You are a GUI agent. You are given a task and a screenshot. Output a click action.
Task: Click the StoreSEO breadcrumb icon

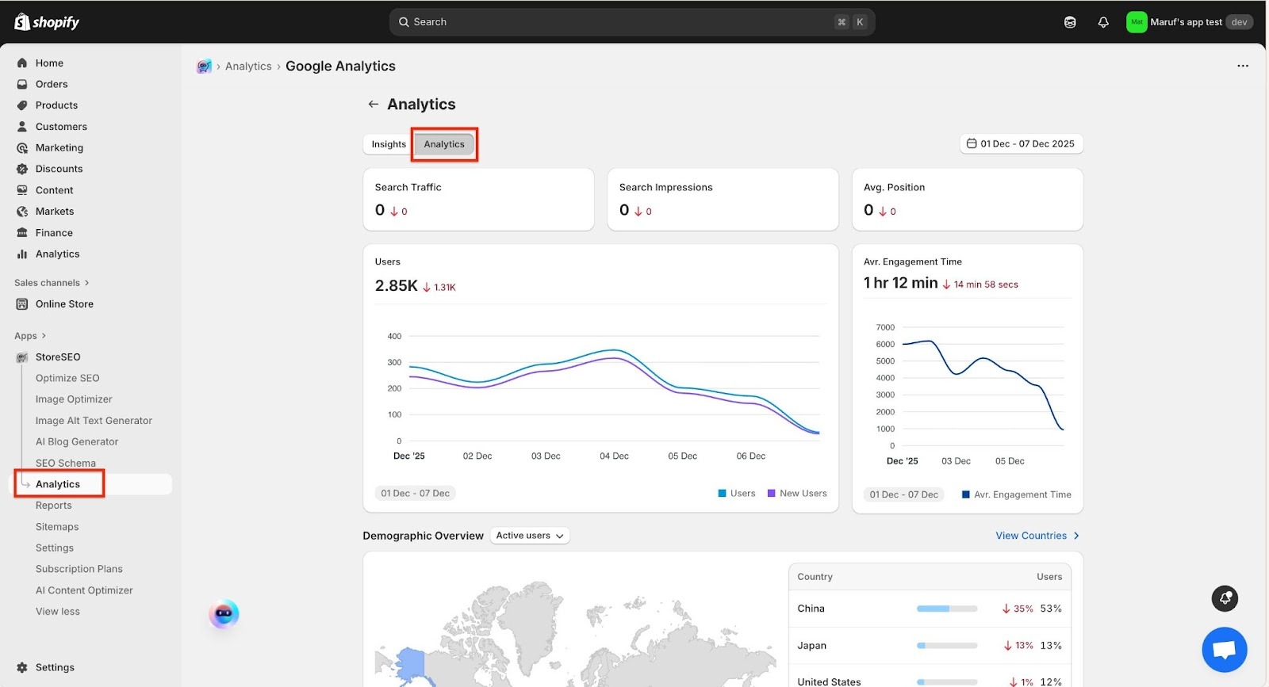click(205, 67)
